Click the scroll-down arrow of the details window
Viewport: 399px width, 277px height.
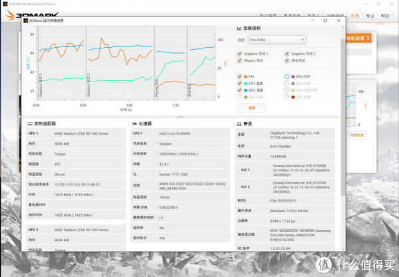[x=343, y=249]
